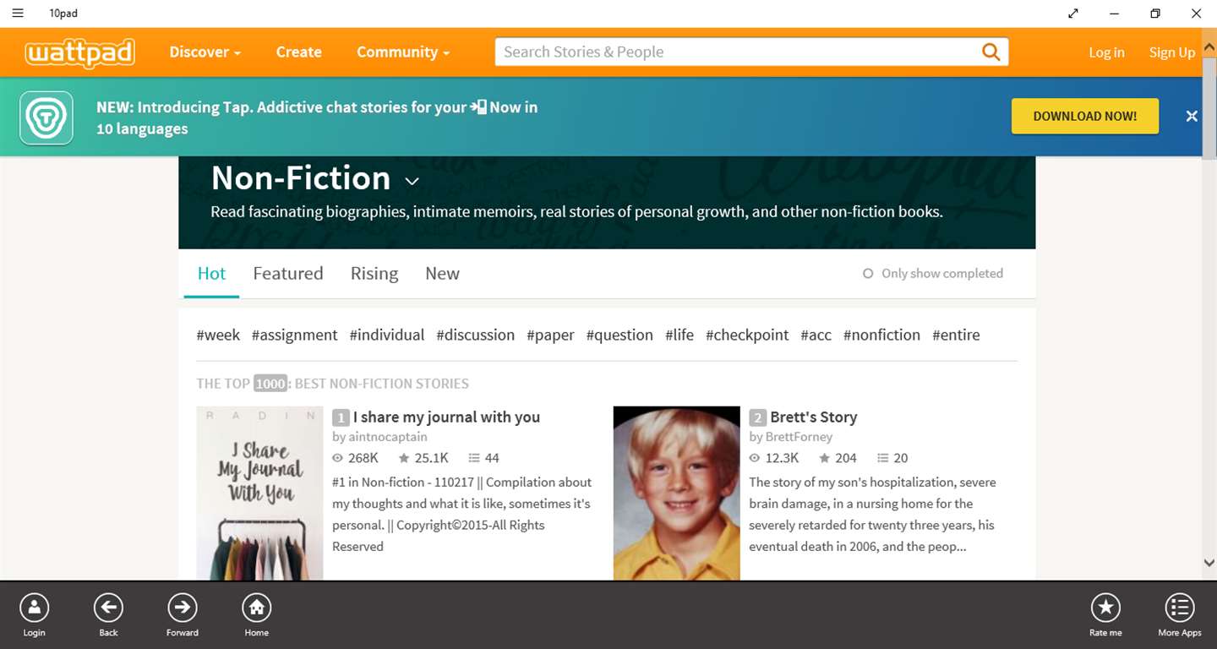1217x649 pixels.
Task: Open the Non-Fiction category chevron
Action: pos(412,181)
